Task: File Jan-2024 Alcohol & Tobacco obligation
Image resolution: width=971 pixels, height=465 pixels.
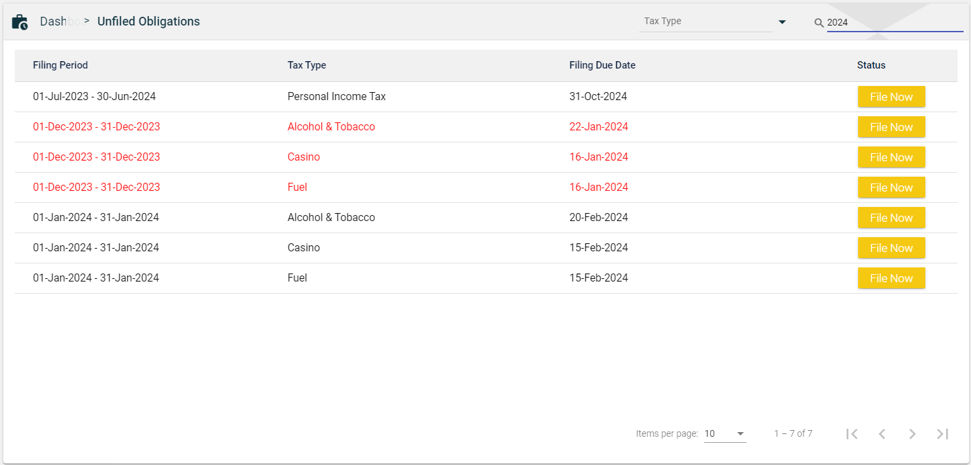Action: [x=891, y=218]
